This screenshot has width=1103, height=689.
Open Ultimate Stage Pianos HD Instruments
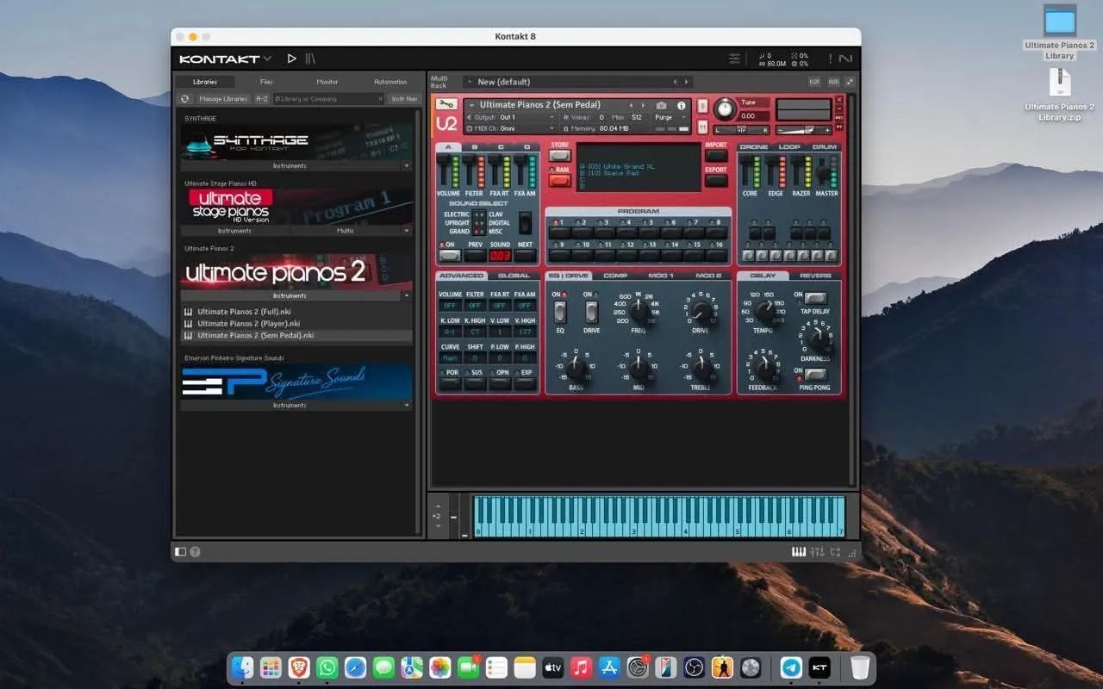(235, 231)
